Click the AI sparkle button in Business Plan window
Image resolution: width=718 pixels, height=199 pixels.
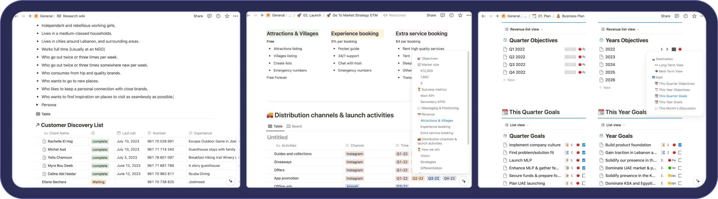click(698, 181)
